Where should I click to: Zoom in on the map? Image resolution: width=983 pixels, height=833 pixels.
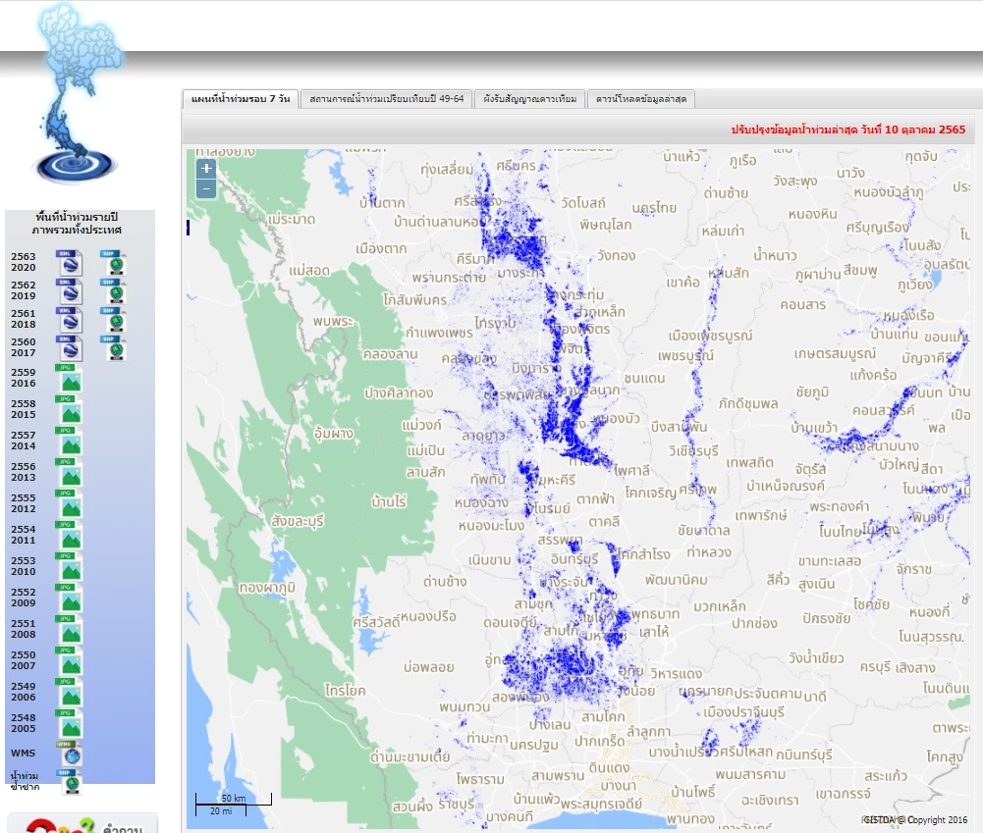point(206,169)
